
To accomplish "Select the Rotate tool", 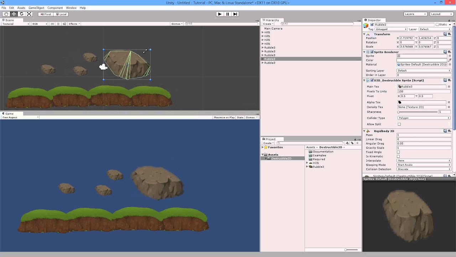I will pos(21,14).
